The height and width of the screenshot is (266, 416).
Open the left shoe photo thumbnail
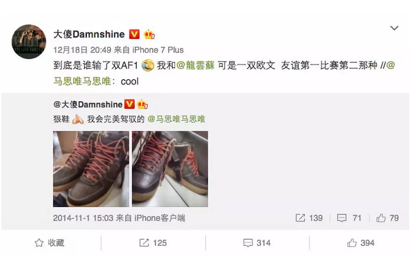[91, 169]
